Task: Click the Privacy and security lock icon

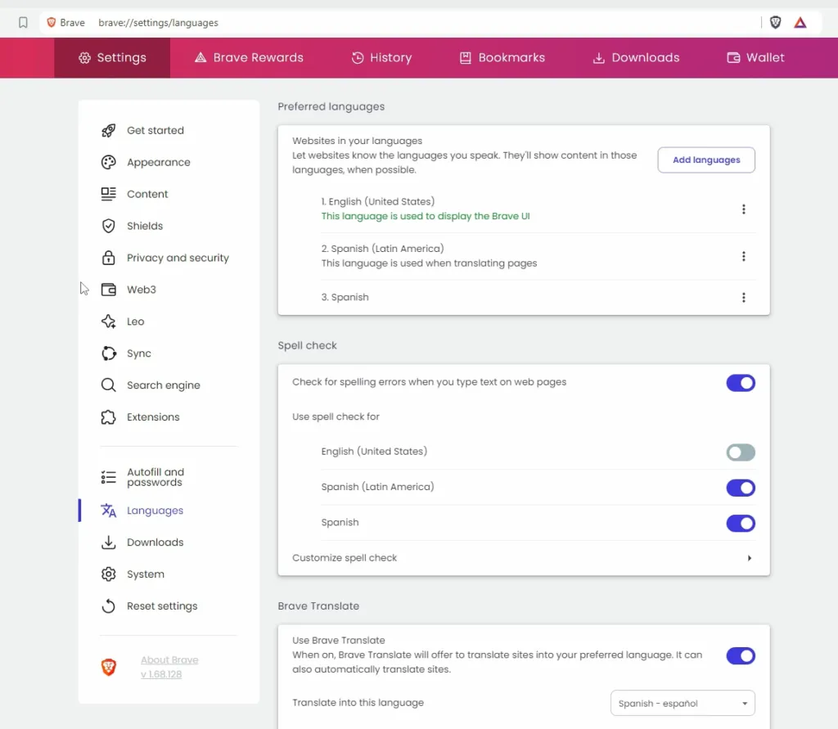Action: coord(109,258)
